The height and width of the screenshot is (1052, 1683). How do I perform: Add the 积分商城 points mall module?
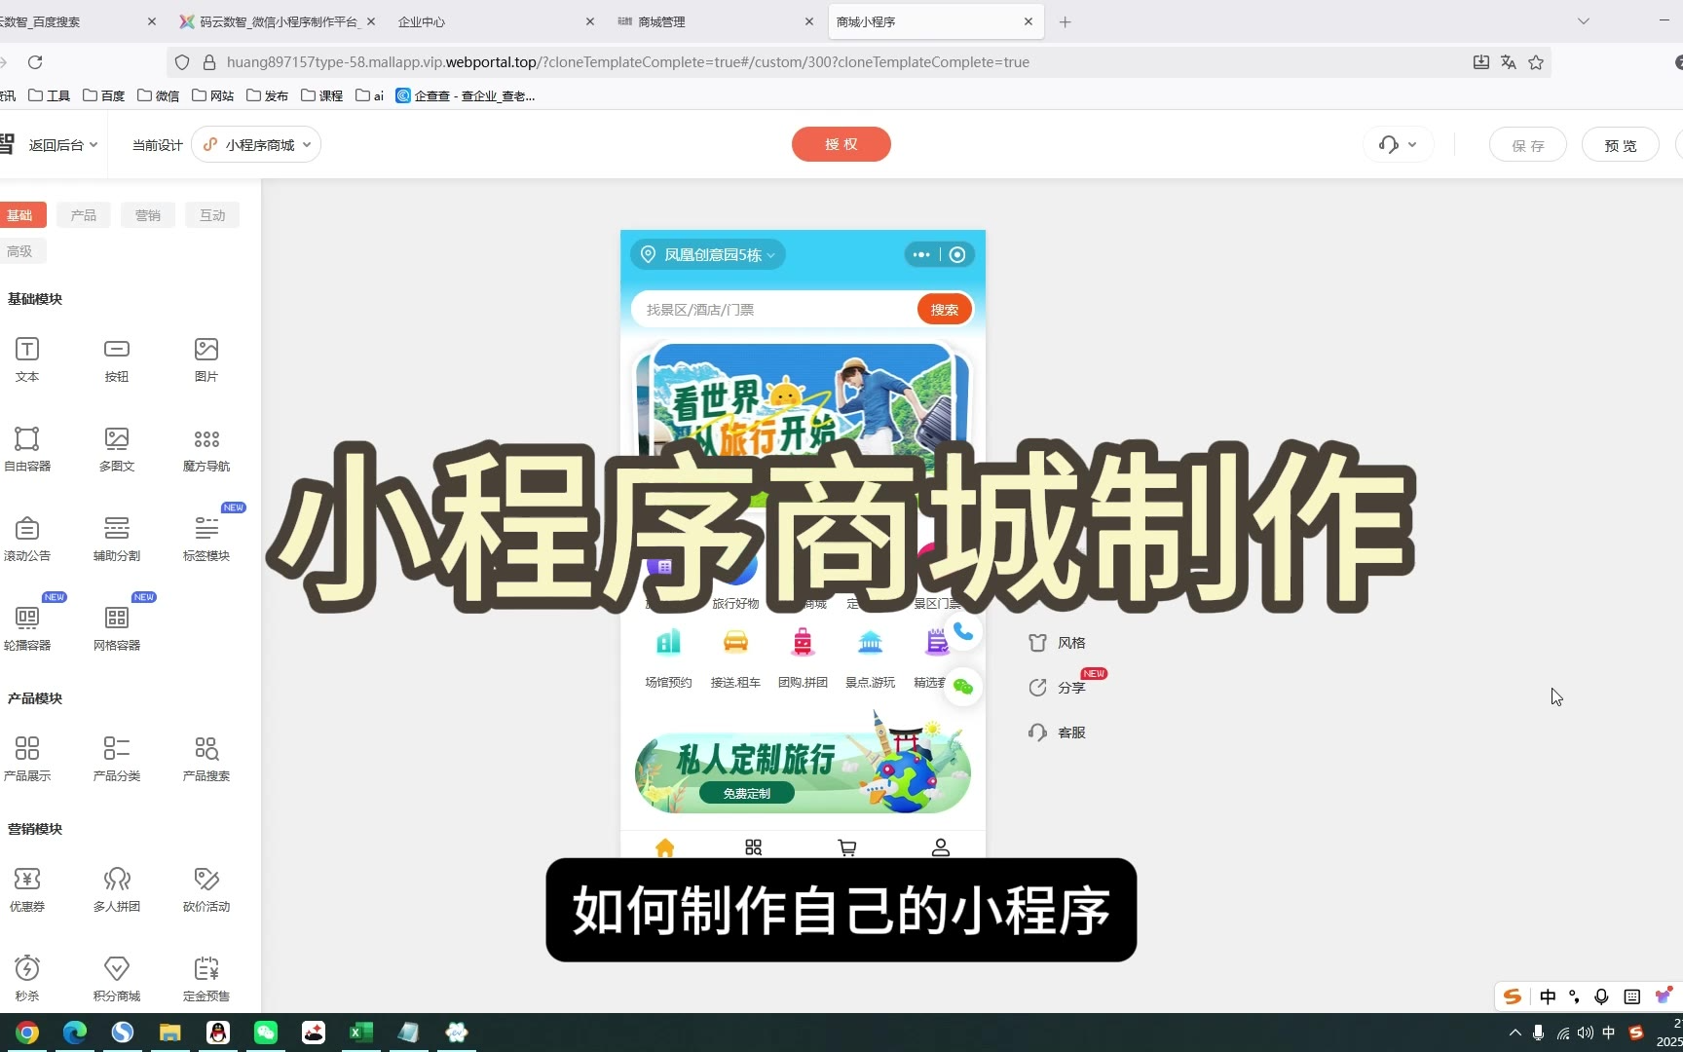pyautogui.click(x=117, y=978)
